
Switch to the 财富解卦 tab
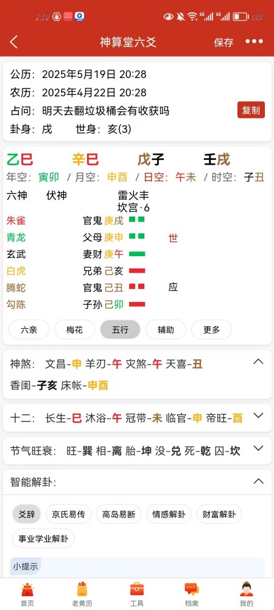[x=219, y=514]
